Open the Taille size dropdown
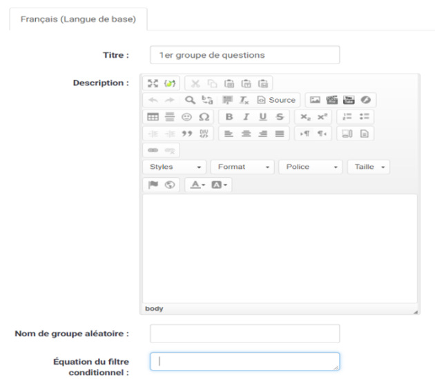Screen dimensions: 435x379 (x=369, y=167)
